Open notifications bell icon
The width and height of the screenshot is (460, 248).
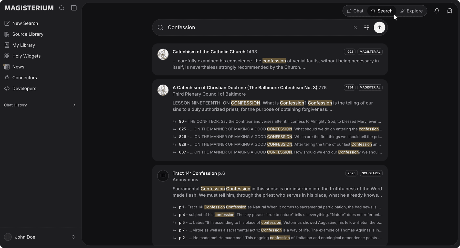(x=437, y=11)
